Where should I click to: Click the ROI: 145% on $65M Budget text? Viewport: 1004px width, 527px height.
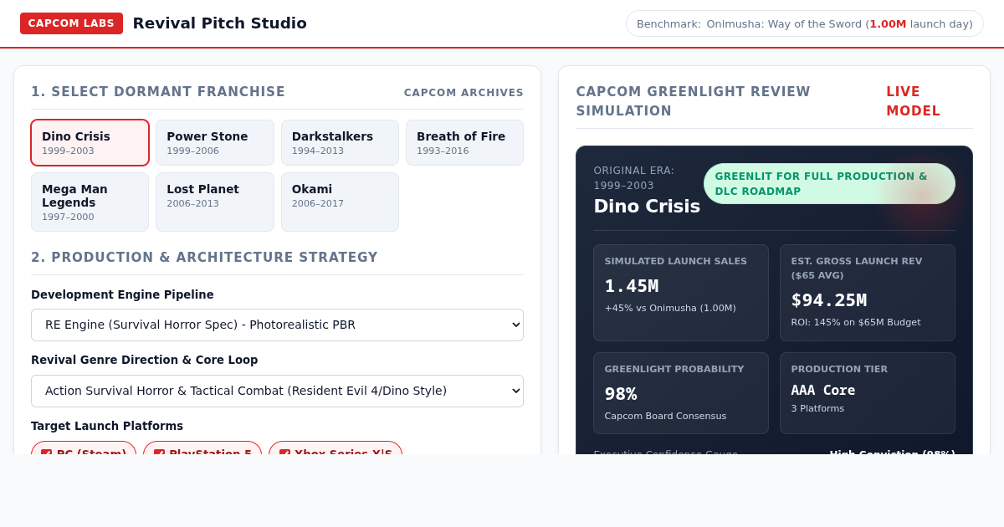(x=856, y=322)
